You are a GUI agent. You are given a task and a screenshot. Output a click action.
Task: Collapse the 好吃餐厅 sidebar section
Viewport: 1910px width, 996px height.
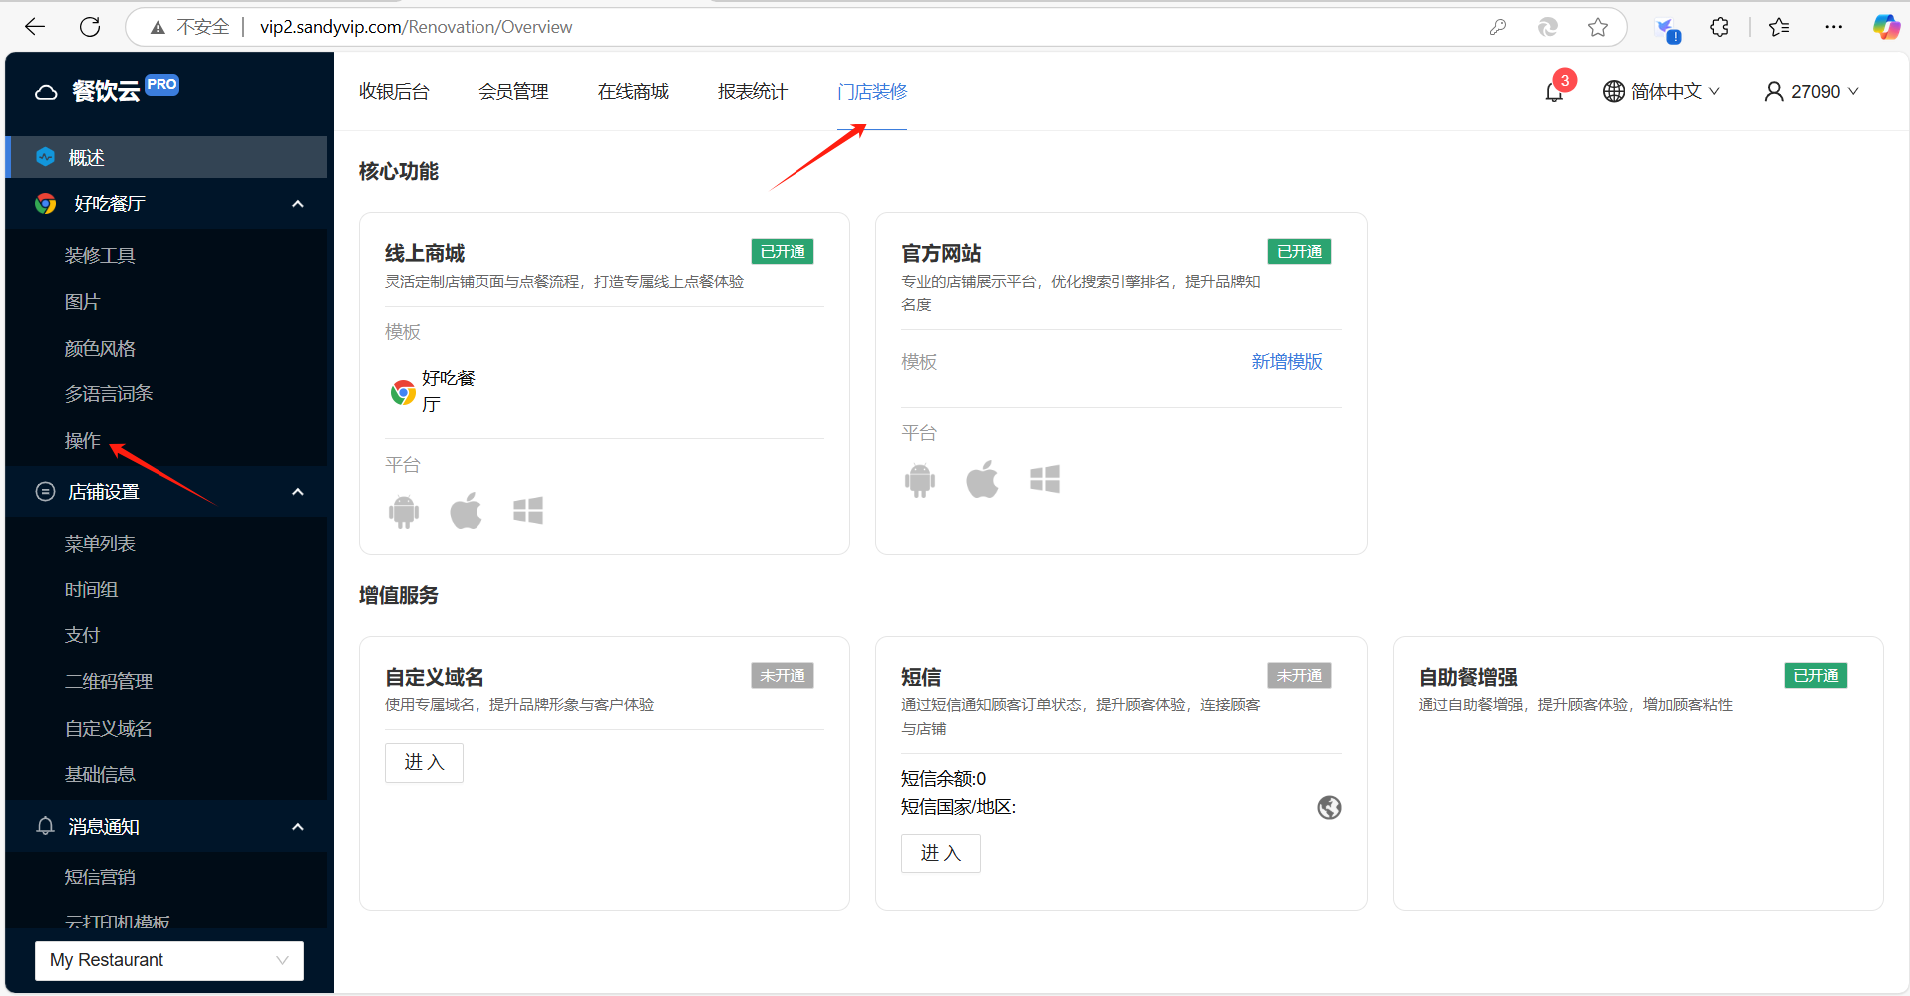pos(297,204)
